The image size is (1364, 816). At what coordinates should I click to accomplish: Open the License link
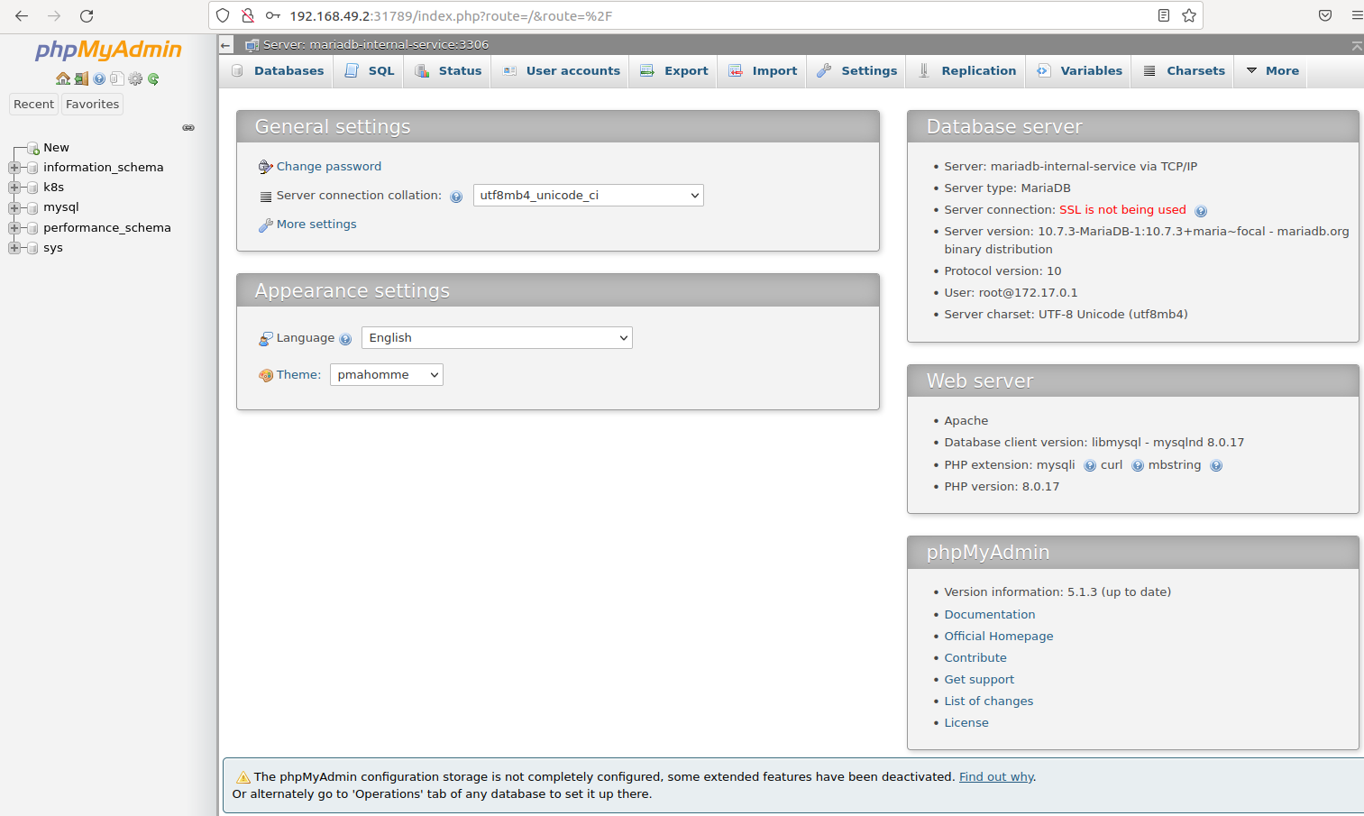(x=966, y=723)
